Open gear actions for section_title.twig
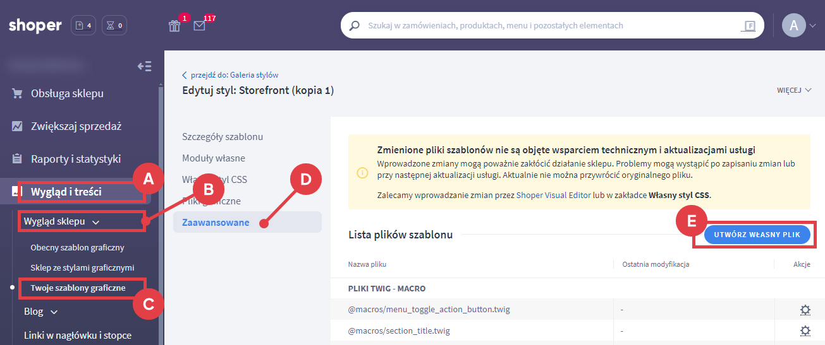 [x=805, y=330]
